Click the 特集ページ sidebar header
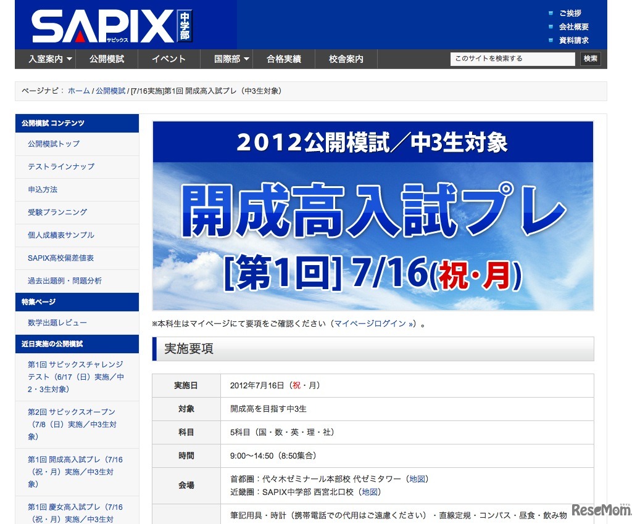This screenshot has width=640, height=524. 77,302
